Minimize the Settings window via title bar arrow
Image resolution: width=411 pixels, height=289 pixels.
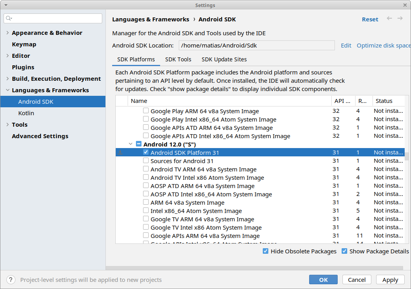click(6, 5)
